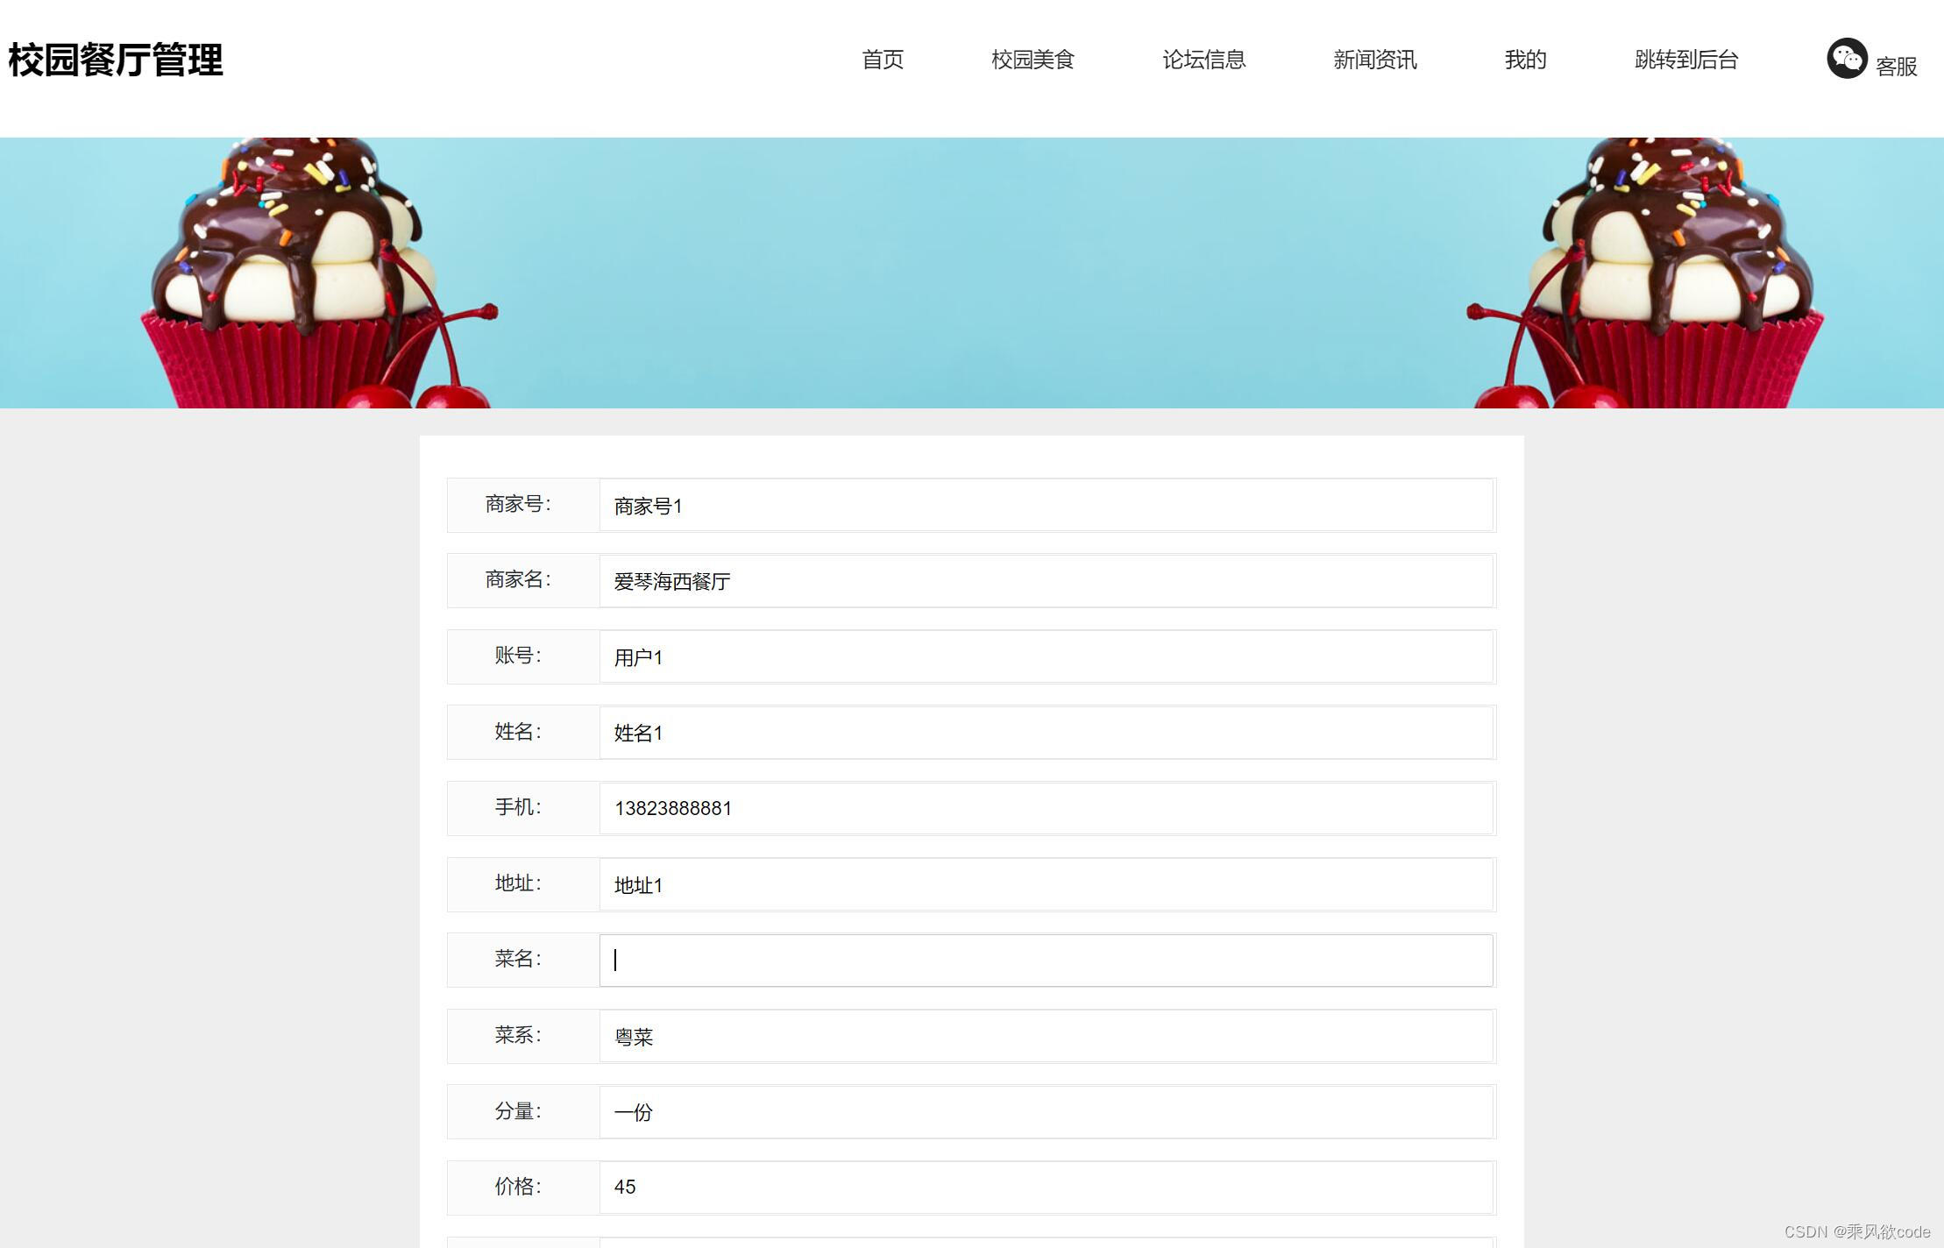Open the 论坛信息 page
Viewport: 1944px width, 1248px height.
click(1204, 60)
